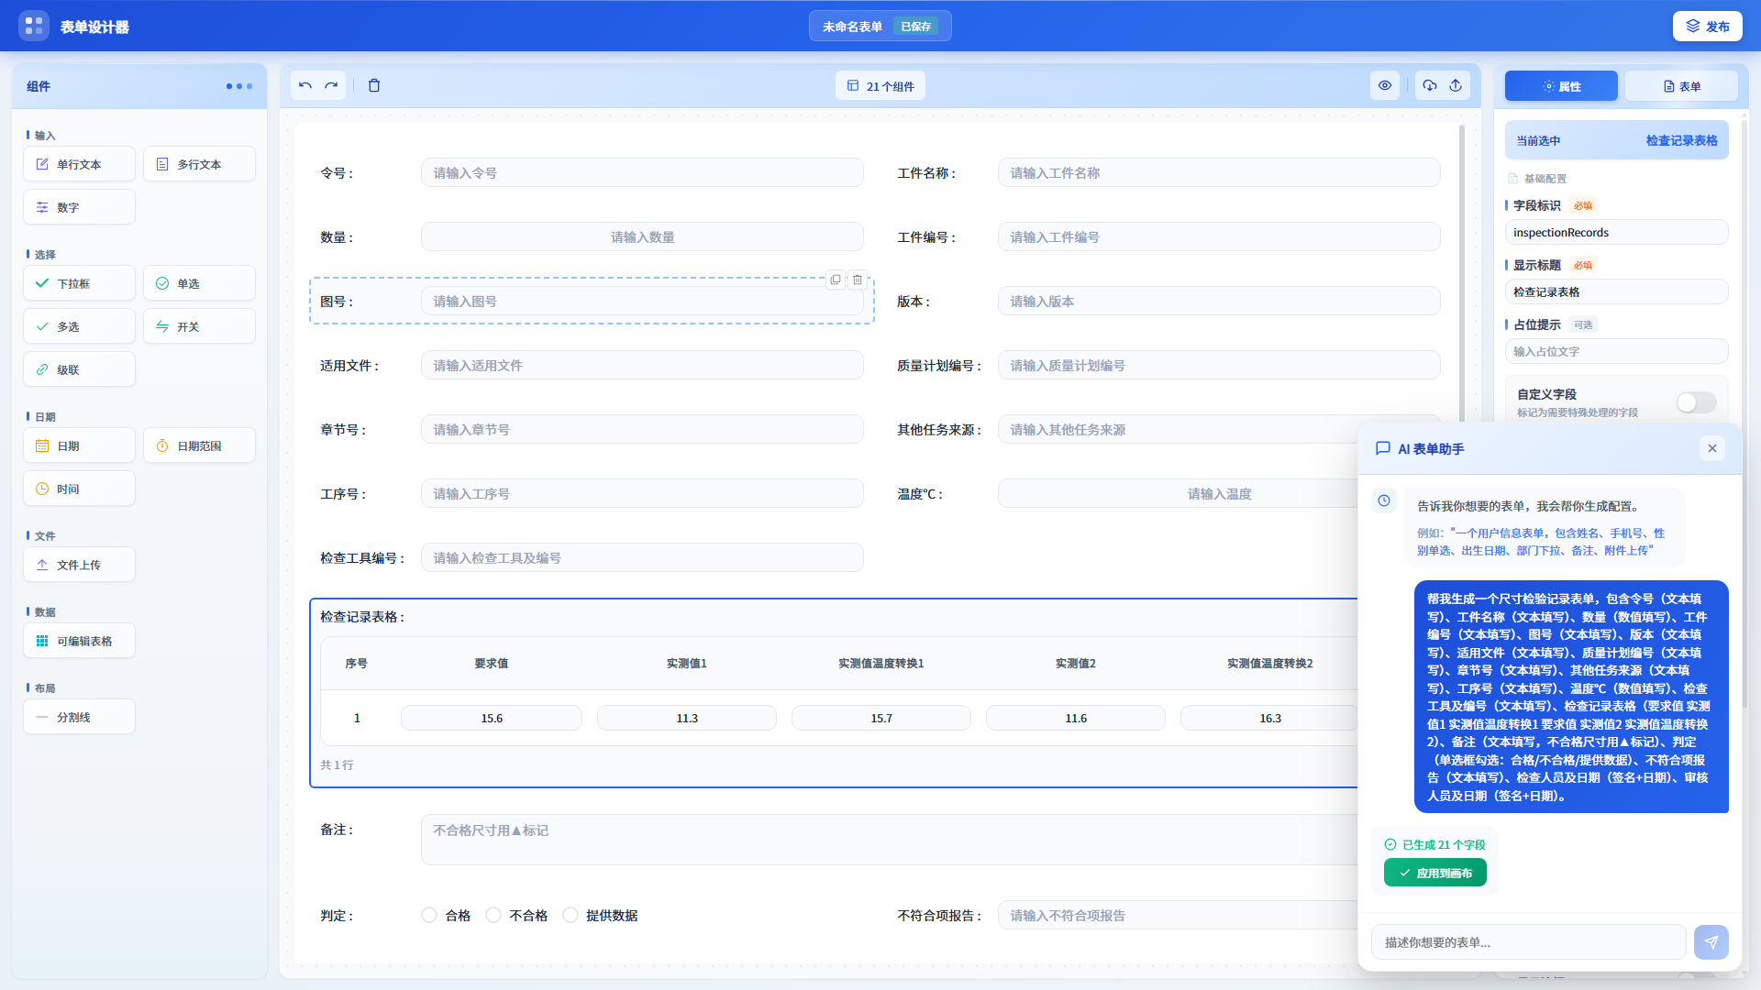Click the app grid logo icon
The image size is (1761, 990).
tap(34, 26)
